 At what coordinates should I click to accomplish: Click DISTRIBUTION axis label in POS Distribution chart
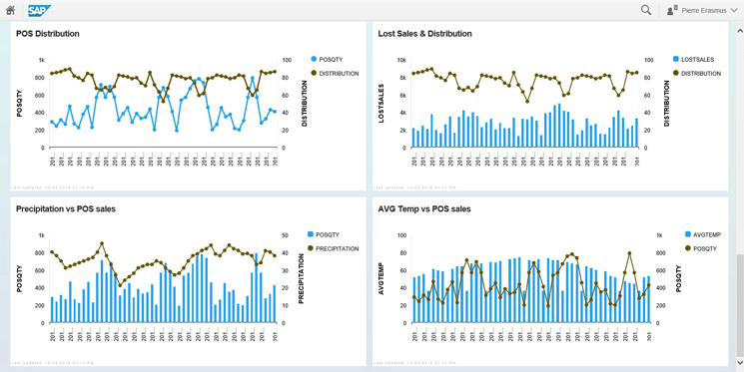(306, 104)
